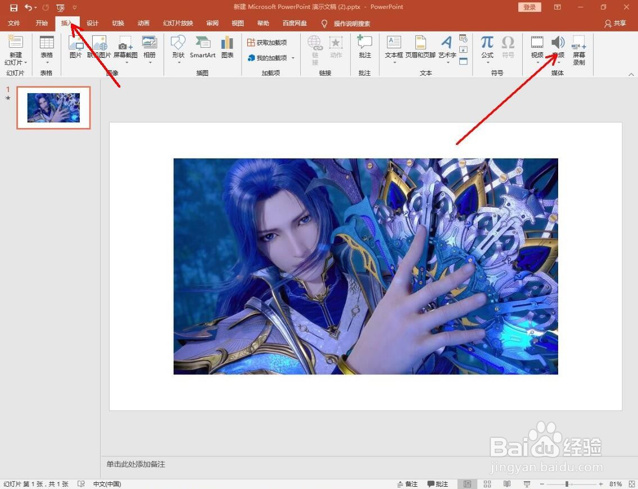
Task: Click the zoom in plus button
Action: pyautogui.click(x=600, y=484)
